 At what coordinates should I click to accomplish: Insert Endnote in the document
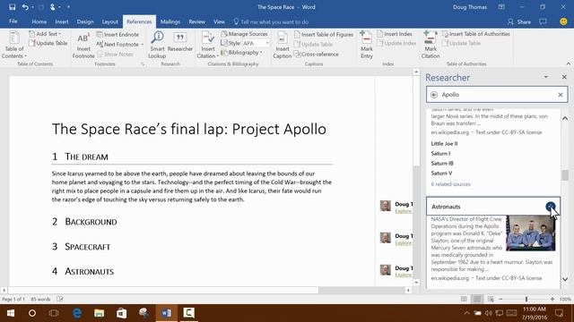pyautogui.click(x=117, y=34)
